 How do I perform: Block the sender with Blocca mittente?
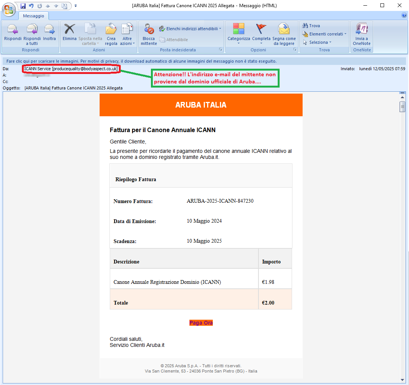149,34
